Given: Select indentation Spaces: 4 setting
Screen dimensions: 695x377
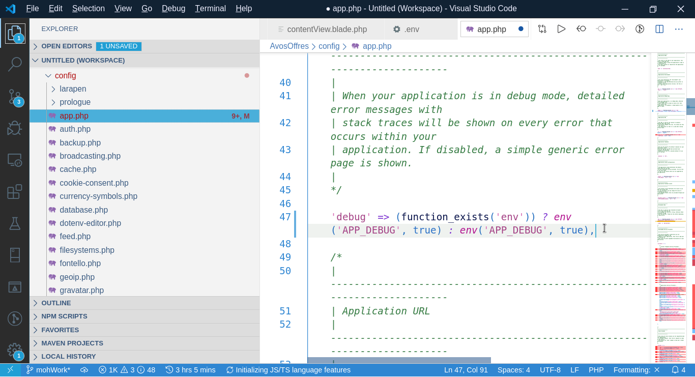Looking at the screenshot, I should coord(513,370).
